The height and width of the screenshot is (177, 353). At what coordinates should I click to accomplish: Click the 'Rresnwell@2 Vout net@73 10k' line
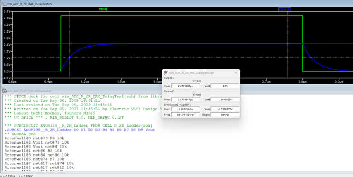point(37,142)
